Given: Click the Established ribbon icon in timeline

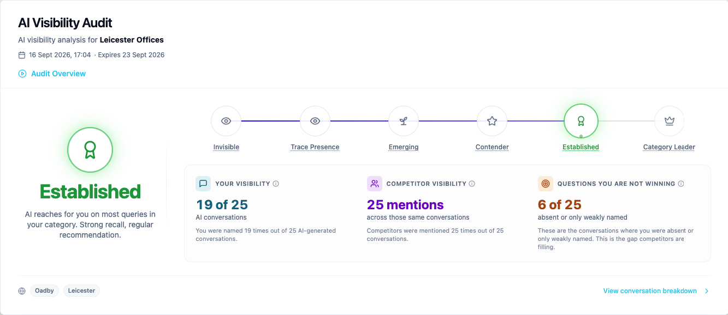Looking at the screenshot, I should pos(581,121).
